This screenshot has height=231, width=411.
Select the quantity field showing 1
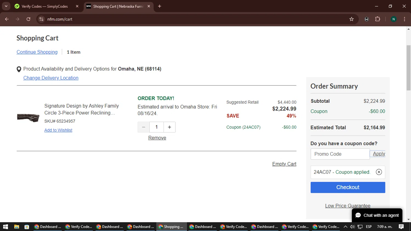156,127
